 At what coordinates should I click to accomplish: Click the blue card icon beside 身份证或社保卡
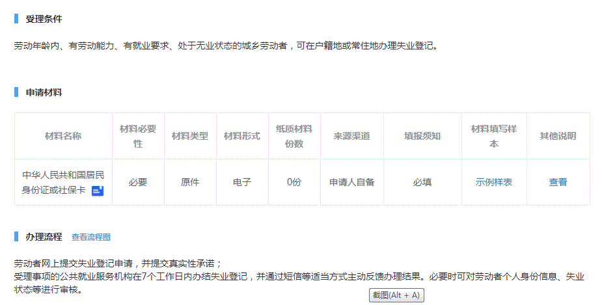(x=98, y=191)
